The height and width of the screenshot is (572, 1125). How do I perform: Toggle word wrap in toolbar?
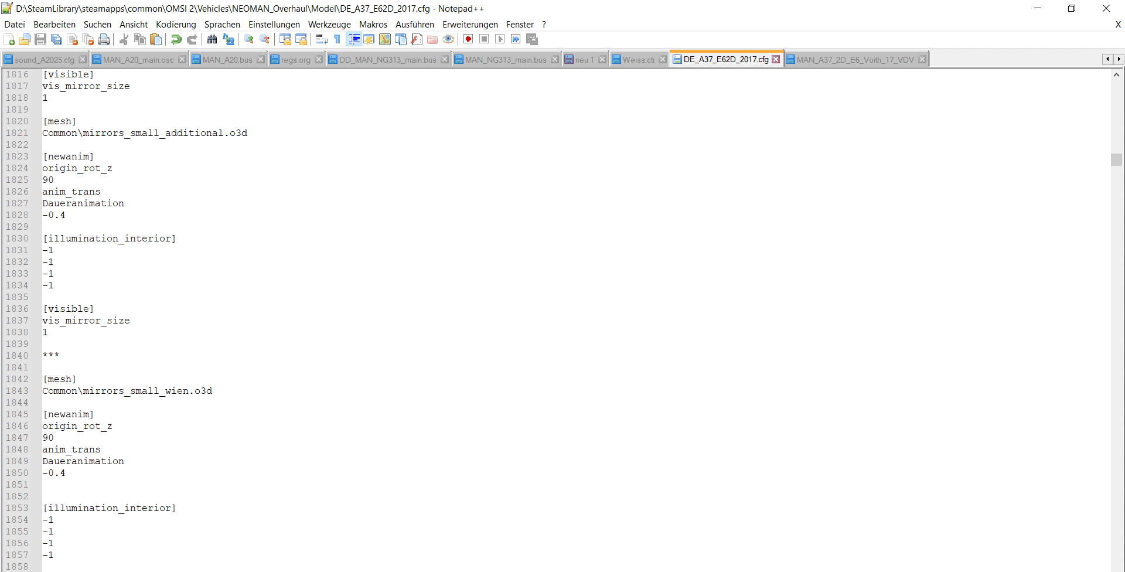tap(321, 39)
